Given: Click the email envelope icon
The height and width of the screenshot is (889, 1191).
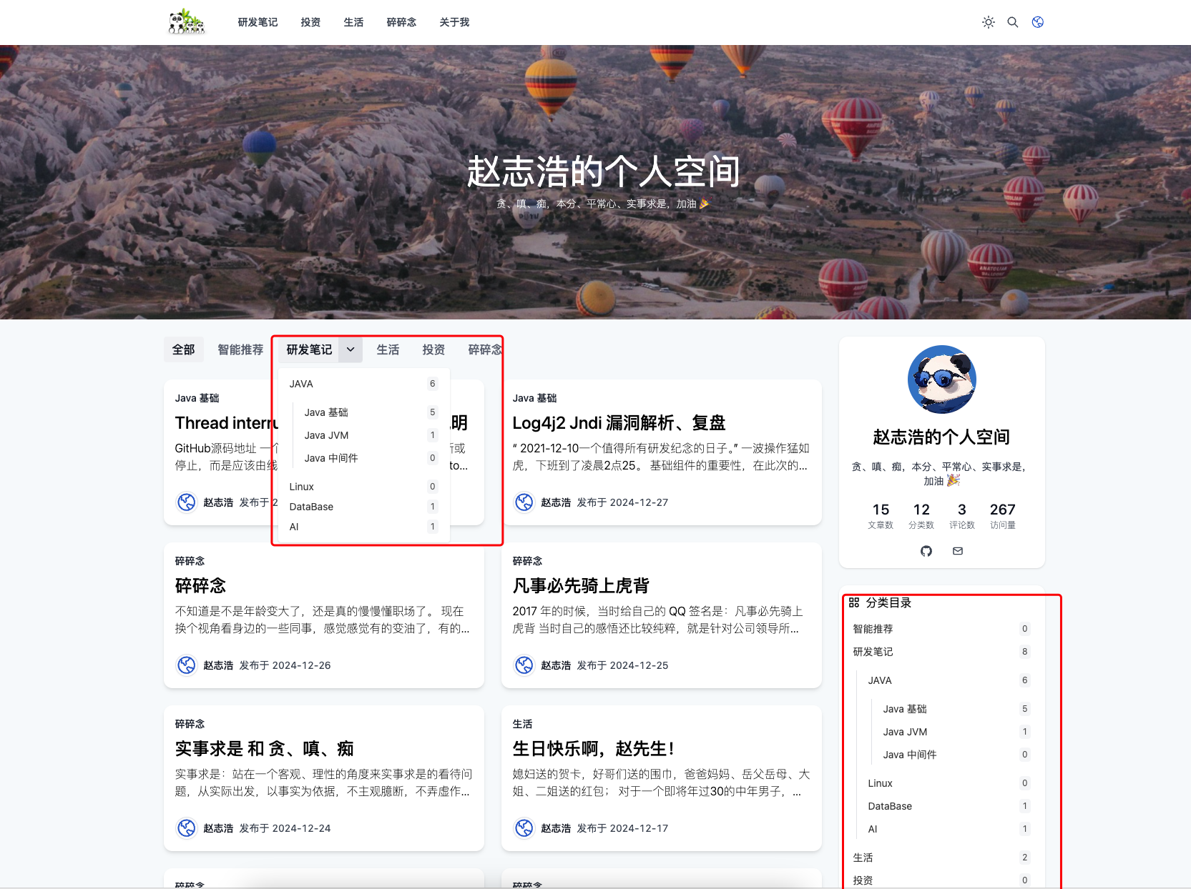Looking at the screenshot, I should tap(958, 551).
